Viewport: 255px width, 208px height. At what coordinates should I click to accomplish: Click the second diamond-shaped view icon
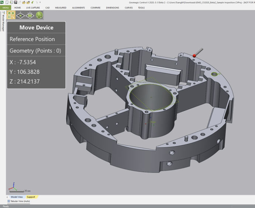tap(21, 16)
